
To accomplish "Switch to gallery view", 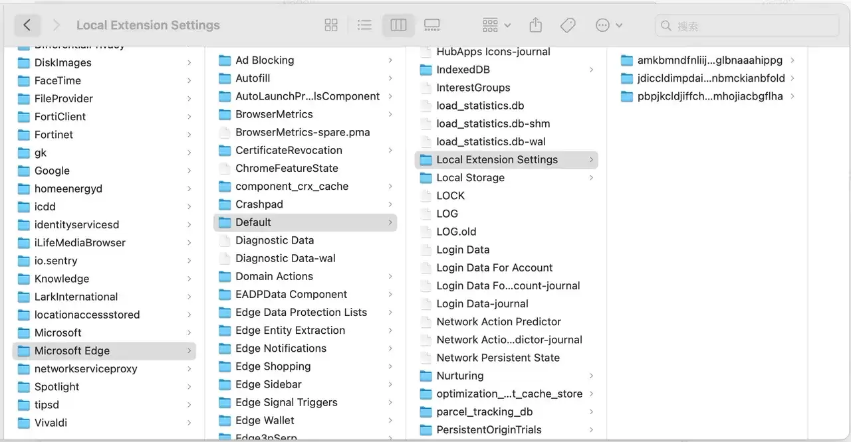I will pyautogui.click(x=432, y=25).
